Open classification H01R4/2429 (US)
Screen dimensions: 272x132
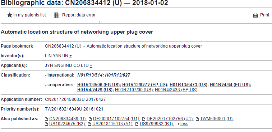pos(95,90)
